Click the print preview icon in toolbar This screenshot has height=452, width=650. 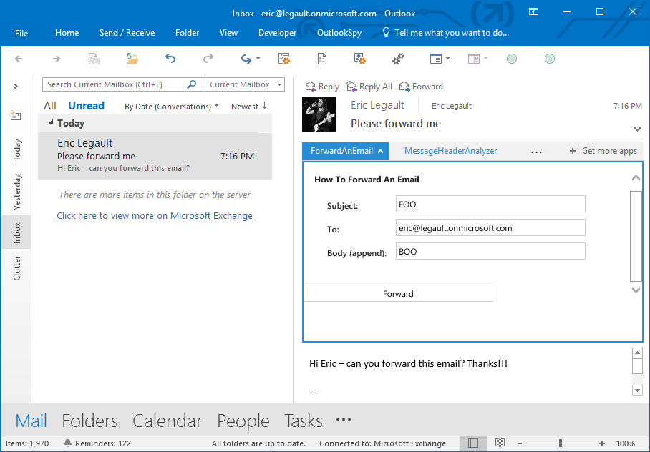coord(94,59)
